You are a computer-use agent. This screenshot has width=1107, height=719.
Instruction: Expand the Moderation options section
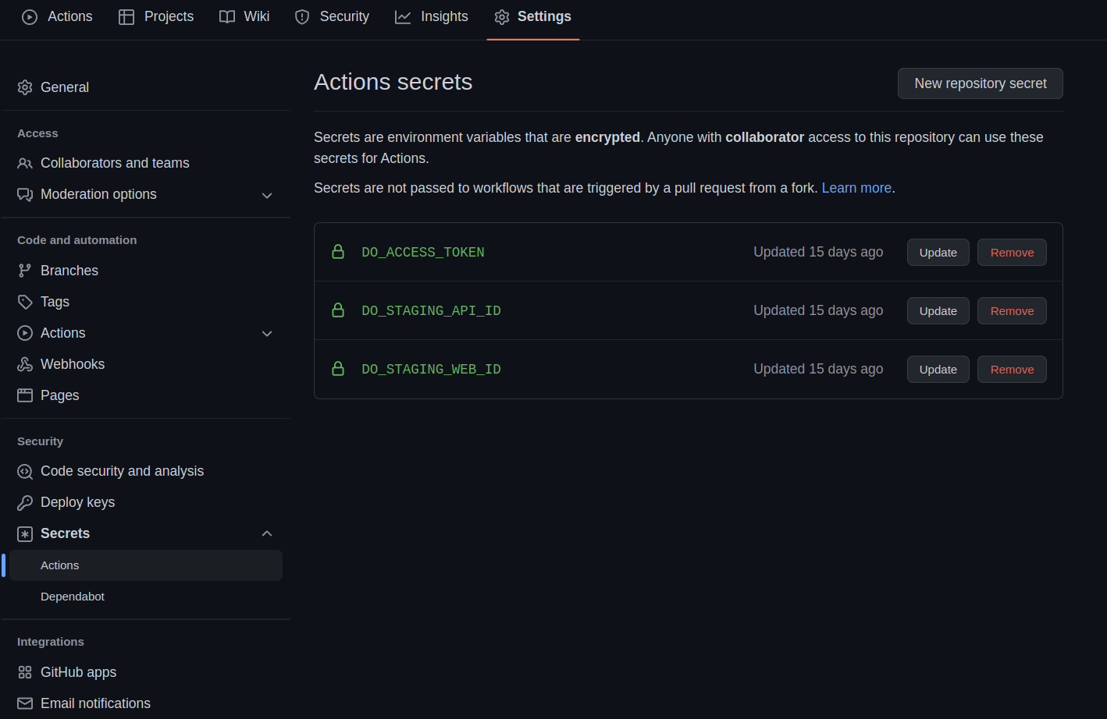point(267,195)
